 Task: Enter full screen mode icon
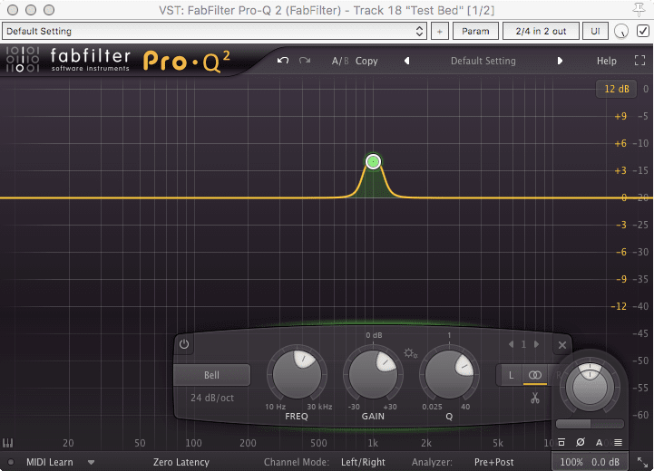pos(638,62)
